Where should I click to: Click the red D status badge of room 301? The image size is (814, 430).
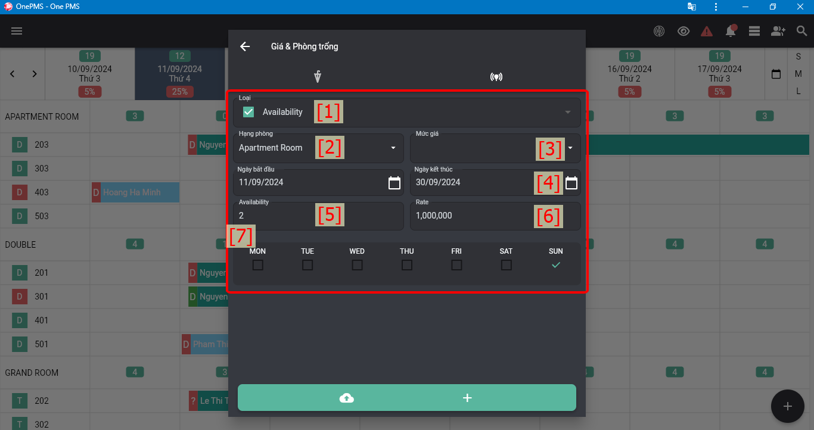point(19,297)
